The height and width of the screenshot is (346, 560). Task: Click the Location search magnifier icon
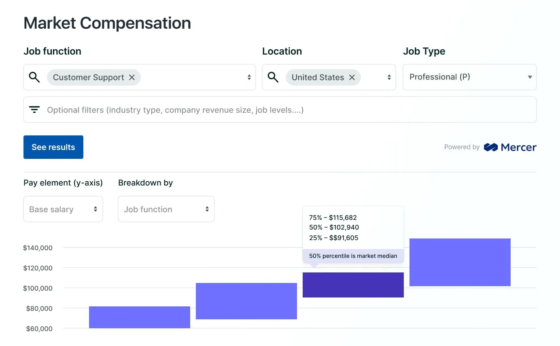273,77
